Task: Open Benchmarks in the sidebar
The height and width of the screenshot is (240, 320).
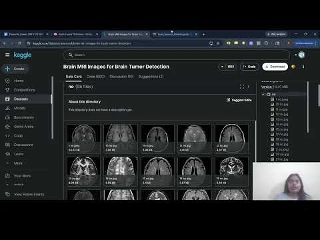Action: (24, 117)
